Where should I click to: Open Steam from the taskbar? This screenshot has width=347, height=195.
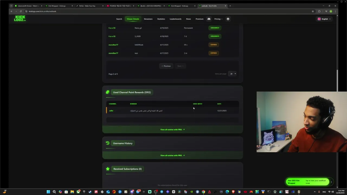(90, 192)
